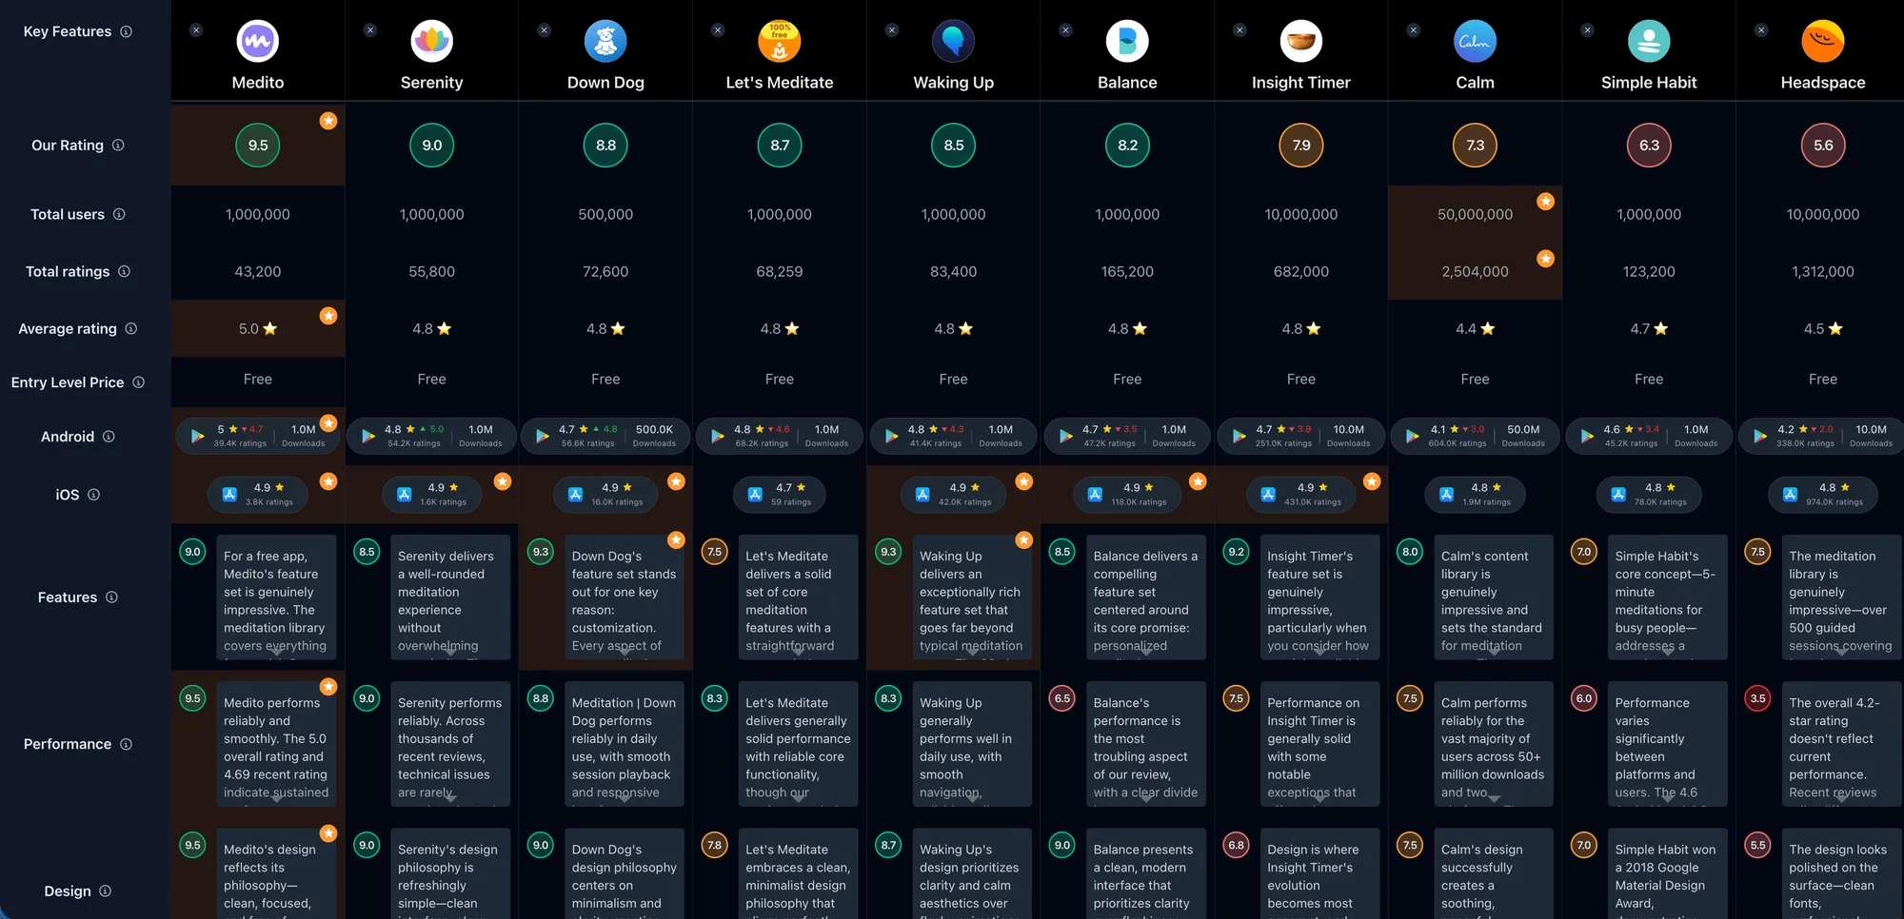Remove the Headspace column
Viewport: 1904px width, 919px height.
point(1761,30)
